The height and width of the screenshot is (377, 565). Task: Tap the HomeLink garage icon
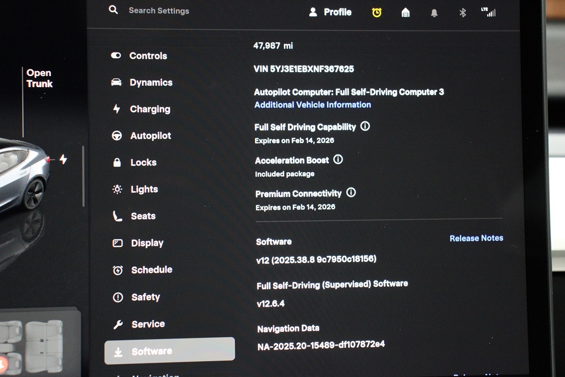[x=405, y=13]
